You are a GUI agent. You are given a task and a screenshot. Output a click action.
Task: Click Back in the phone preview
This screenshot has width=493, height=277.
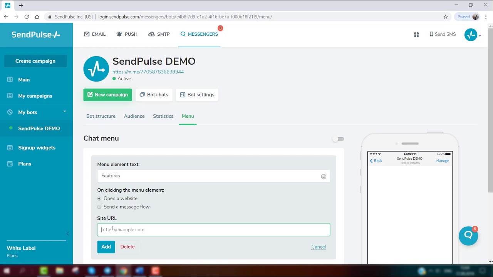(376, 161)
